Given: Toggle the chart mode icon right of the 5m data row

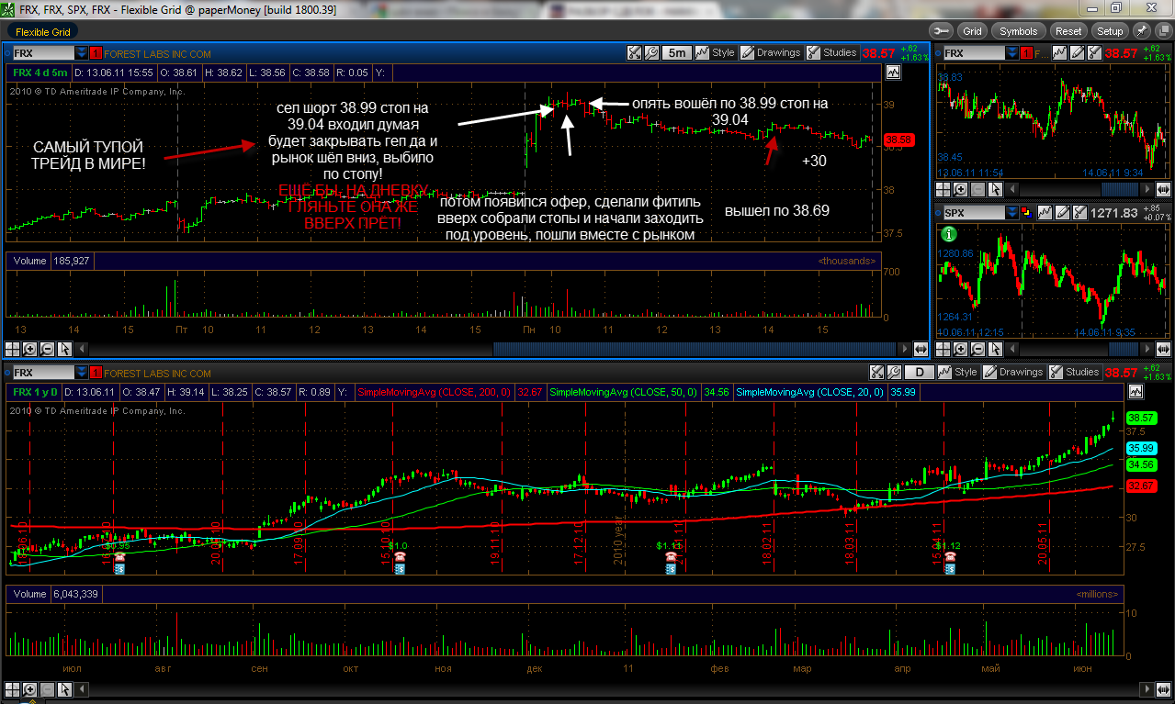Looking at the screenshot, I should point(892,72).
